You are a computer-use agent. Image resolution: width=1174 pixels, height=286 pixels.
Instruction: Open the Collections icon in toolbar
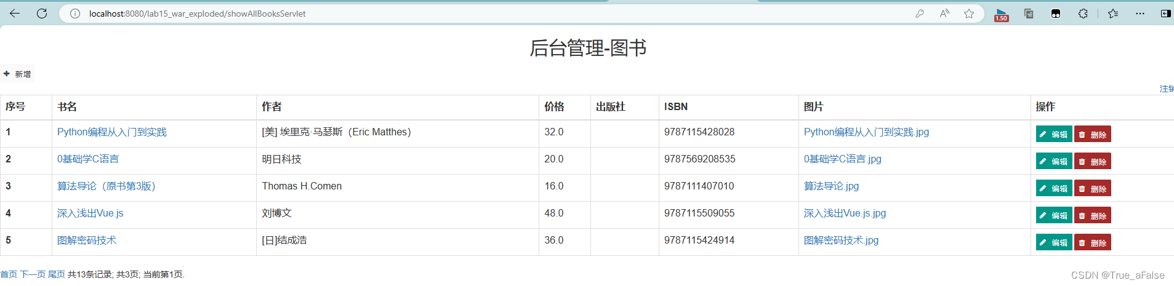coord(1029,14)
